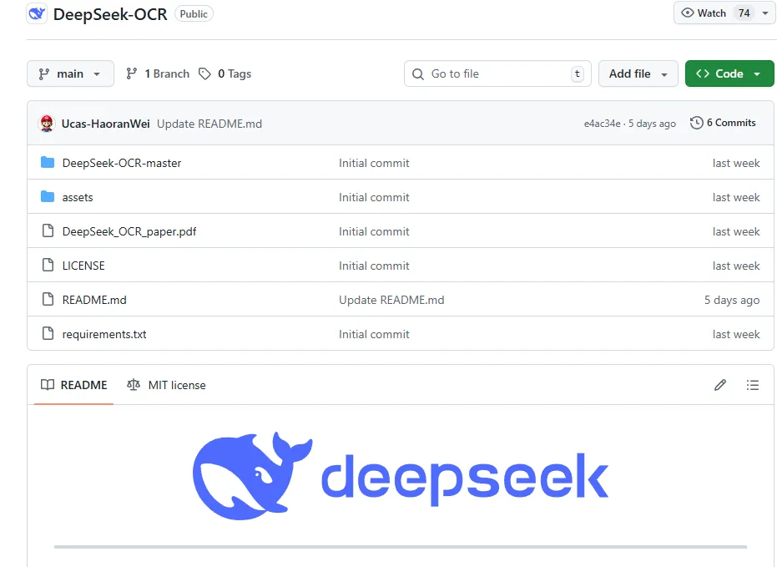Click the requirements.txt file icon

(48, 333)
